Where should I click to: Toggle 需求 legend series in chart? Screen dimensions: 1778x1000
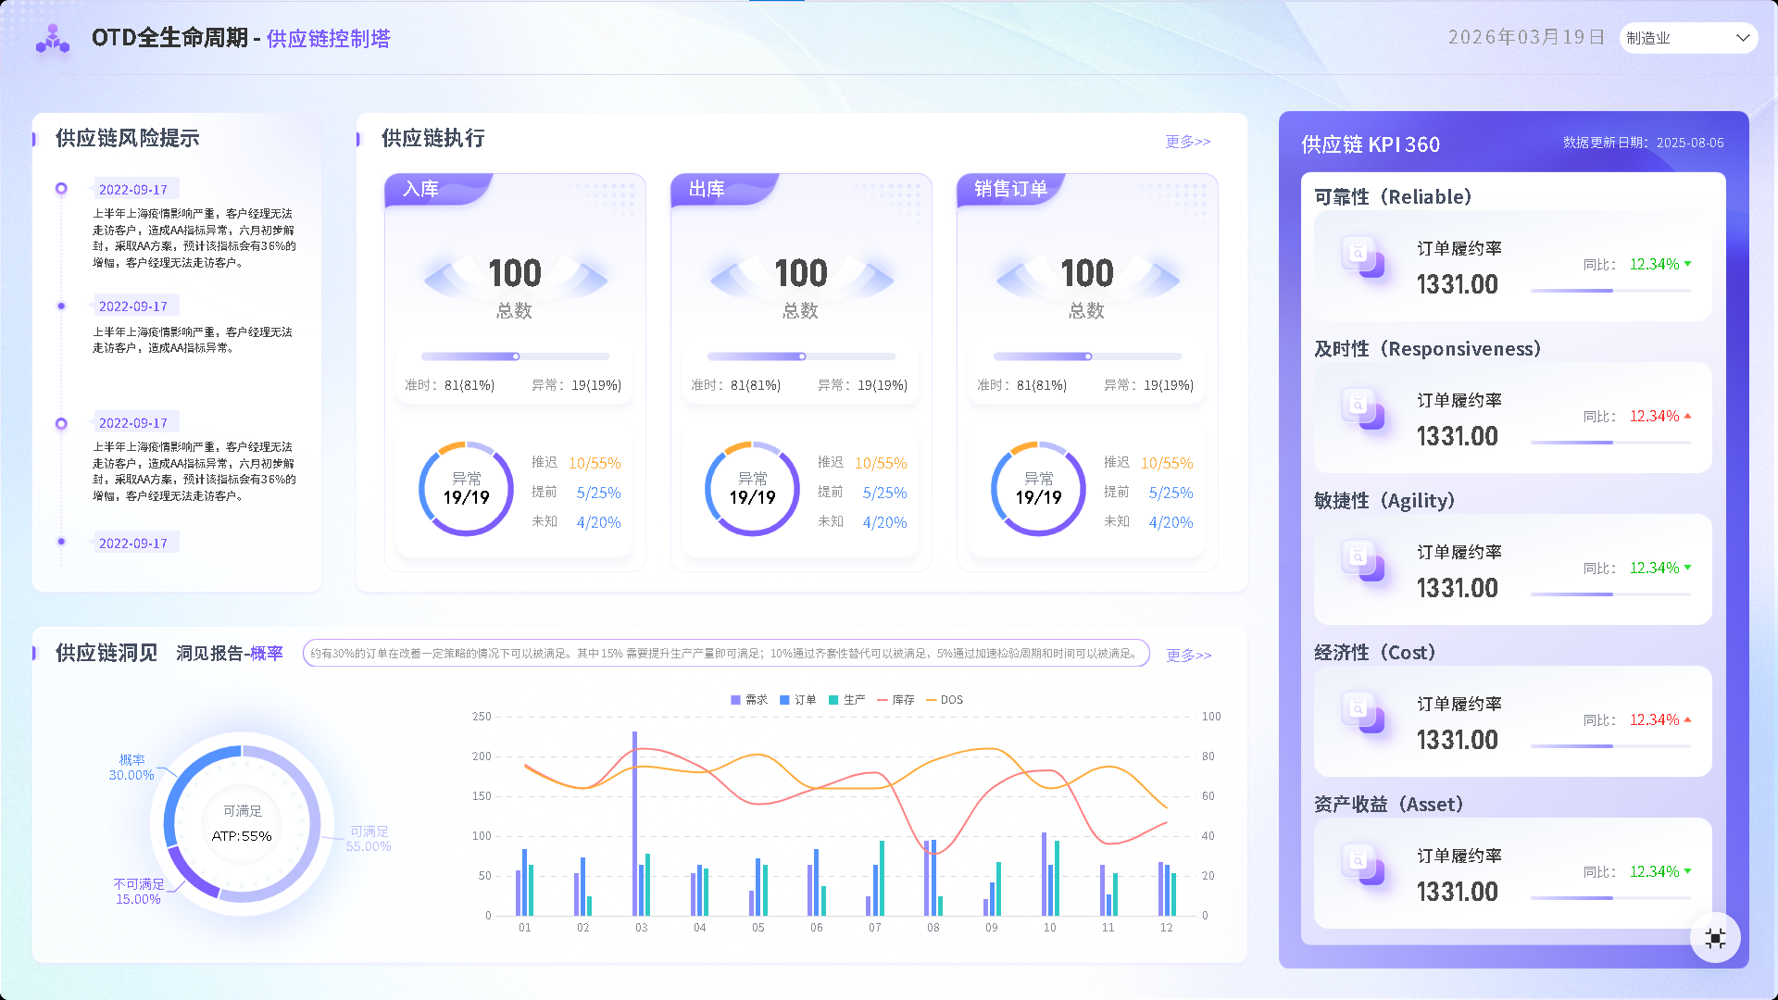(749, 700)
